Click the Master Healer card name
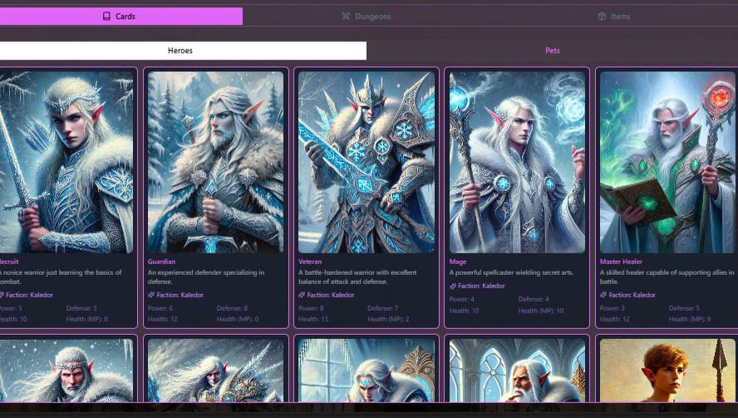 (x=621, y=262)
